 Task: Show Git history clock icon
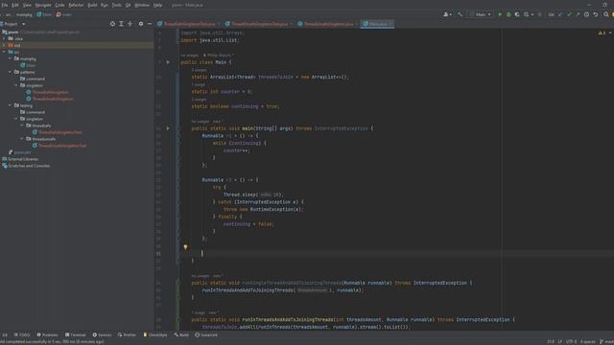[586, 14]
